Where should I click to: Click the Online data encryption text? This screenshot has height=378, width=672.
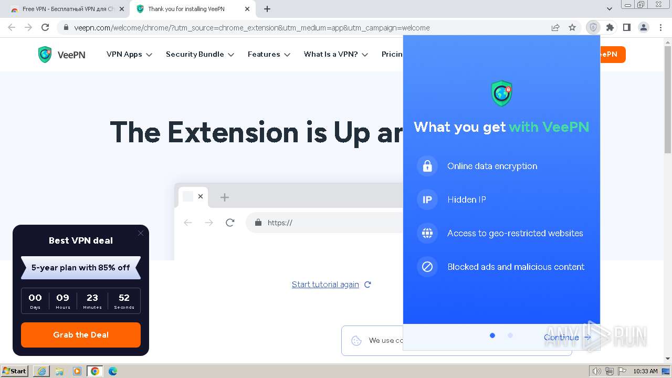click(x=492, y=166)
